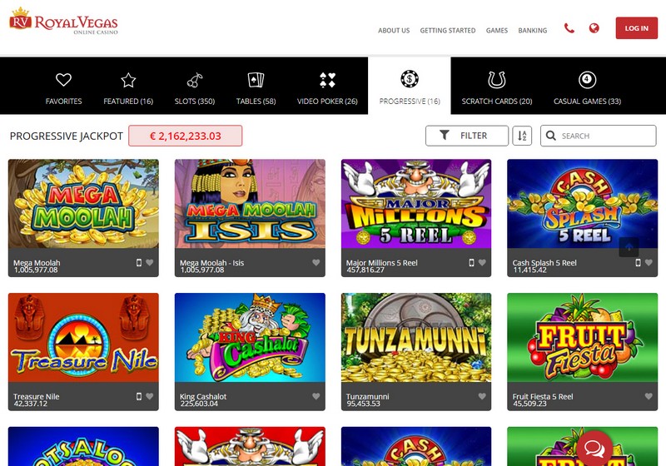This screenshot has height=466, width=666.
Task: Select the Favorites heart tab
Action: click(64, 88)
